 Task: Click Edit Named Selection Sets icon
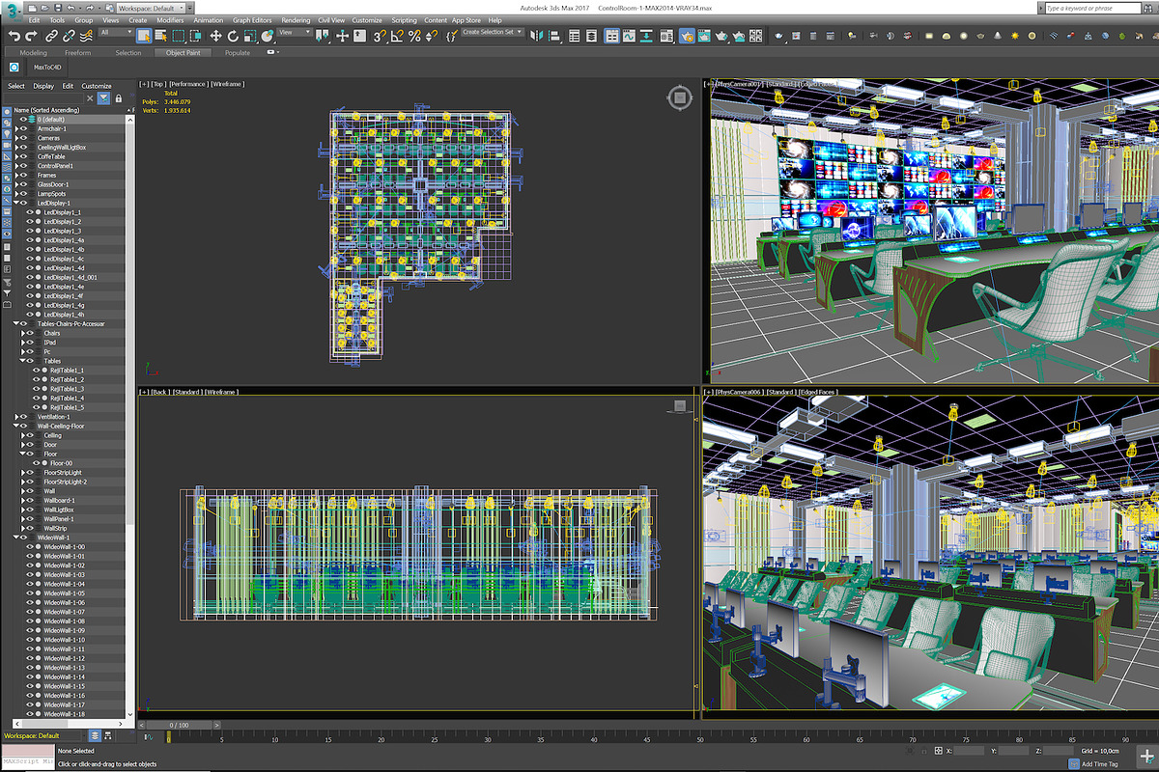click(x=451, y=36)
